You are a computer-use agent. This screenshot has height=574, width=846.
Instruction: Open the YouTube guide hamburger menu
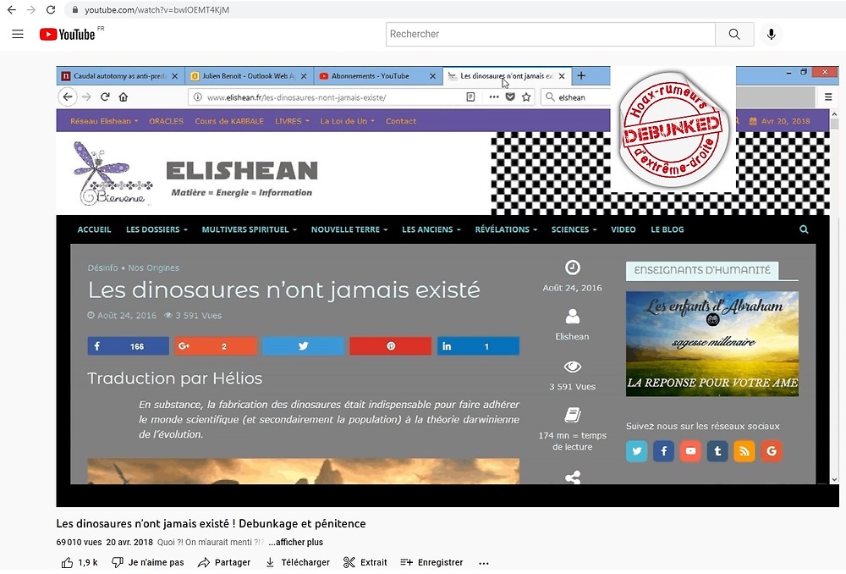18,34
